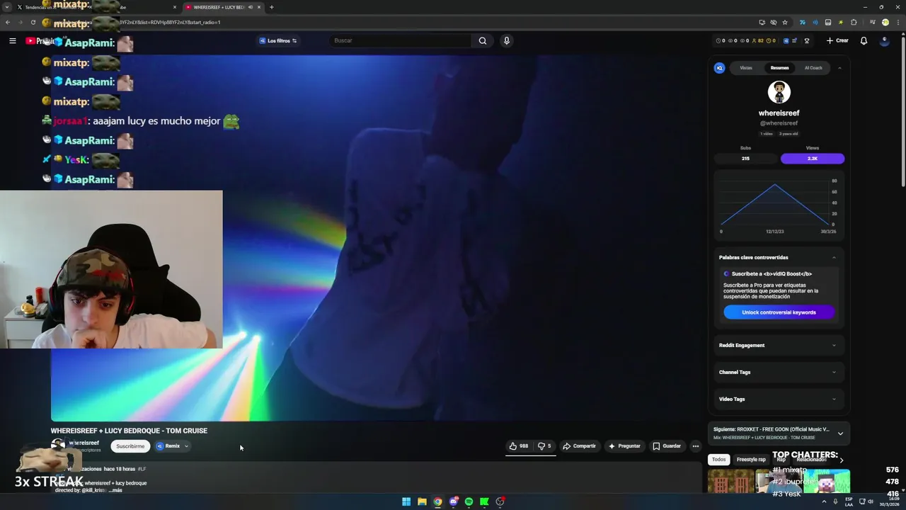This screenshot has height=510, width=906.
Task: Click the blue sound-wave extension icon
Action: click(x=815, y=22)
